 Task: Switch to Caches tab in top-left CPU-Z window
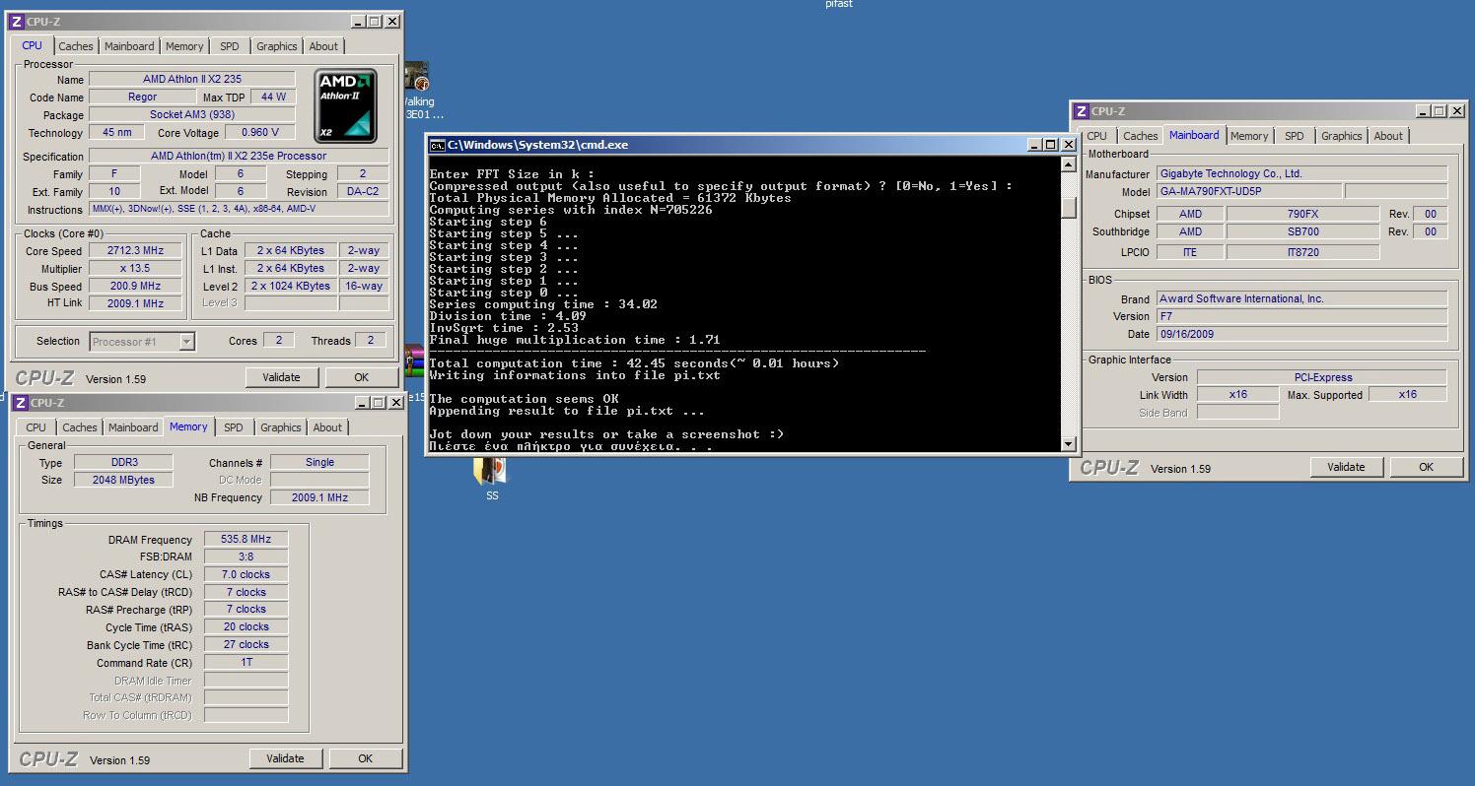pos(75,46)
